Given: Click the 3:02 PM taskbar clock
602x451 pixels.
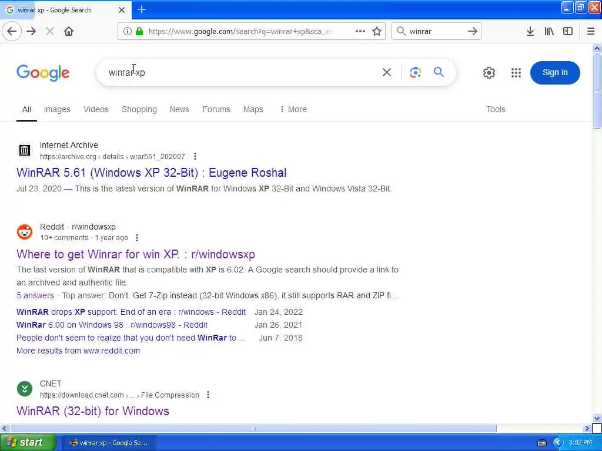Looking at the screenshot, I should tap(580, 442).
